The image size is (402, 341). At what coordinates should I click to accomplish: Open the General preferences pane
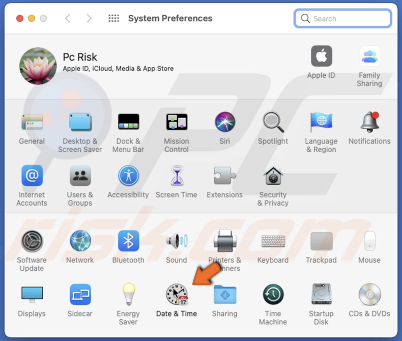32,122
